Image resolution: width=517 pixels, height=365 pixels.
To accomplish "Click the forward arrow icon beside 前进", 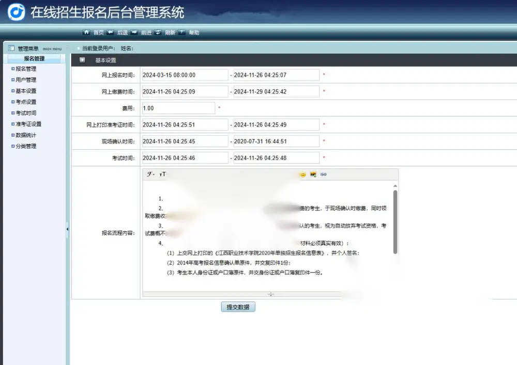I will [134, 32].
